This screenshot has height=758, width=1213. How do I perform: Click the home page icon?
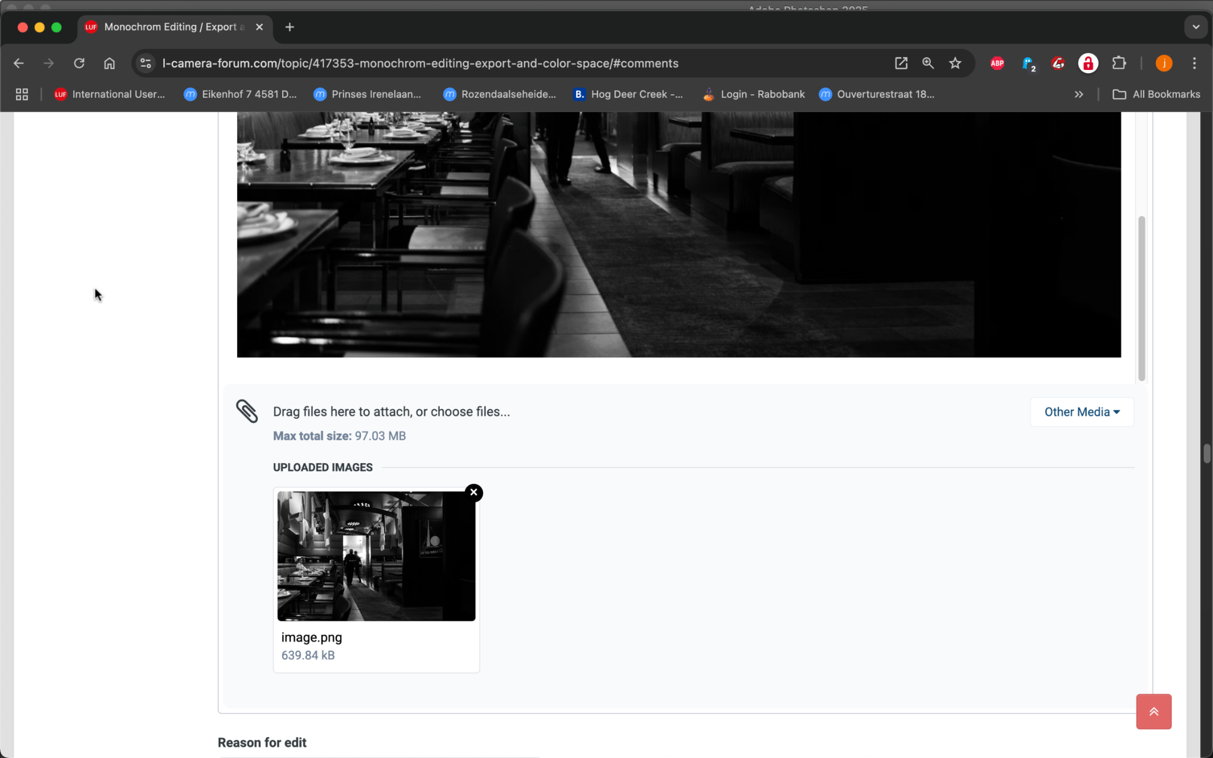[109, 63]
